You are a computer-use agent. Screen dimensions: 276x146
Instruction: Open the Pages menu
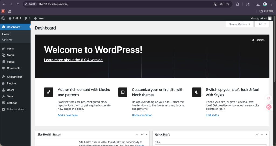[x=15, y=61]
